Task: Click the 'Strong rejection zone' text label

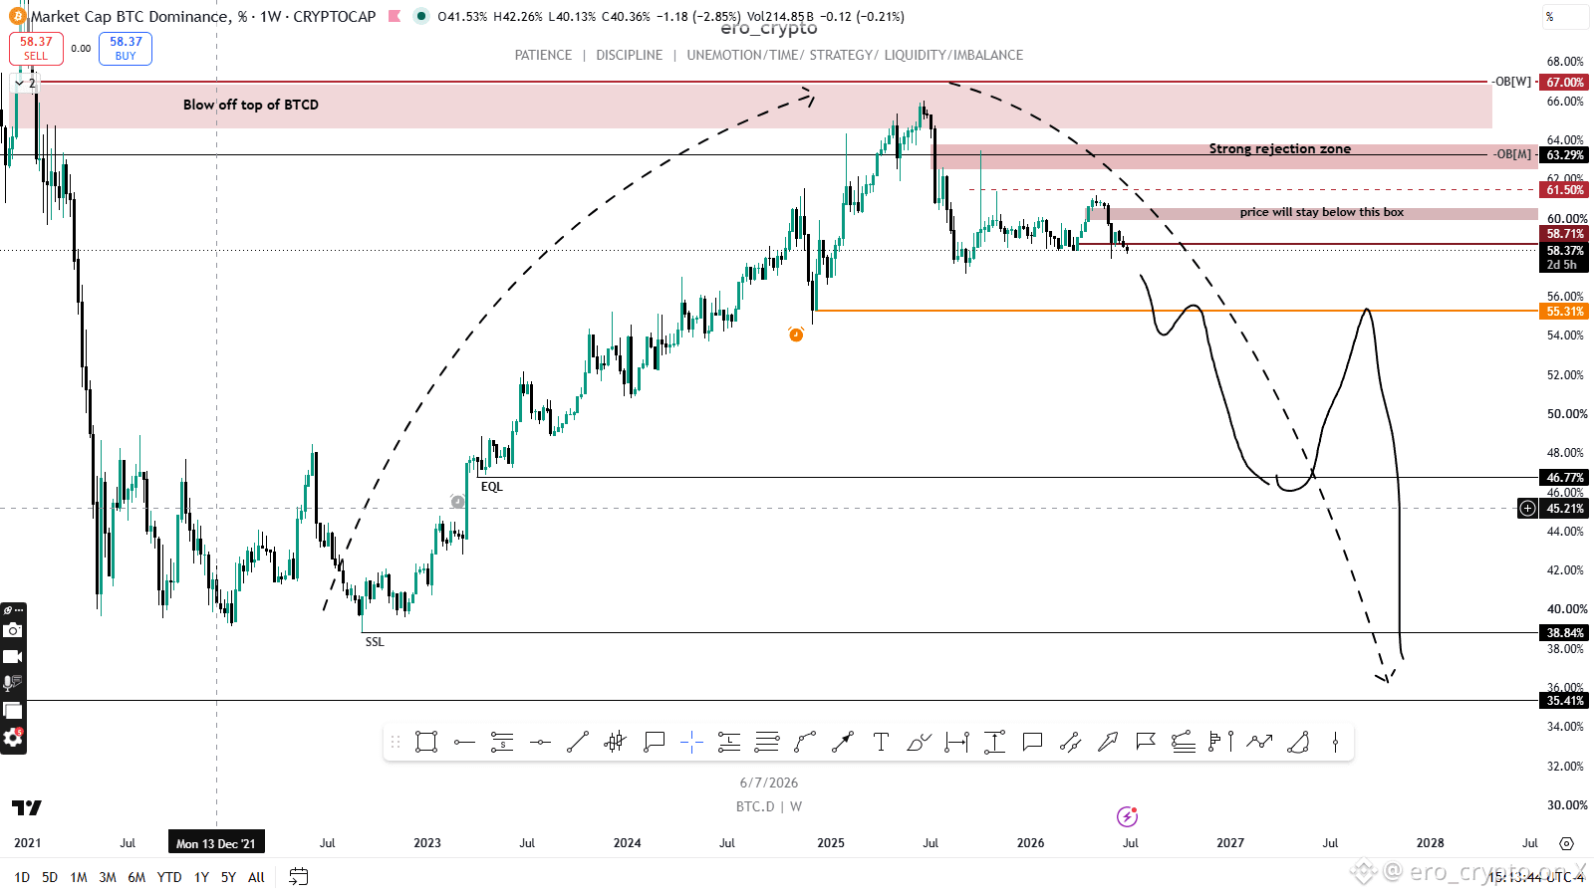Action: click(1280, 149)
